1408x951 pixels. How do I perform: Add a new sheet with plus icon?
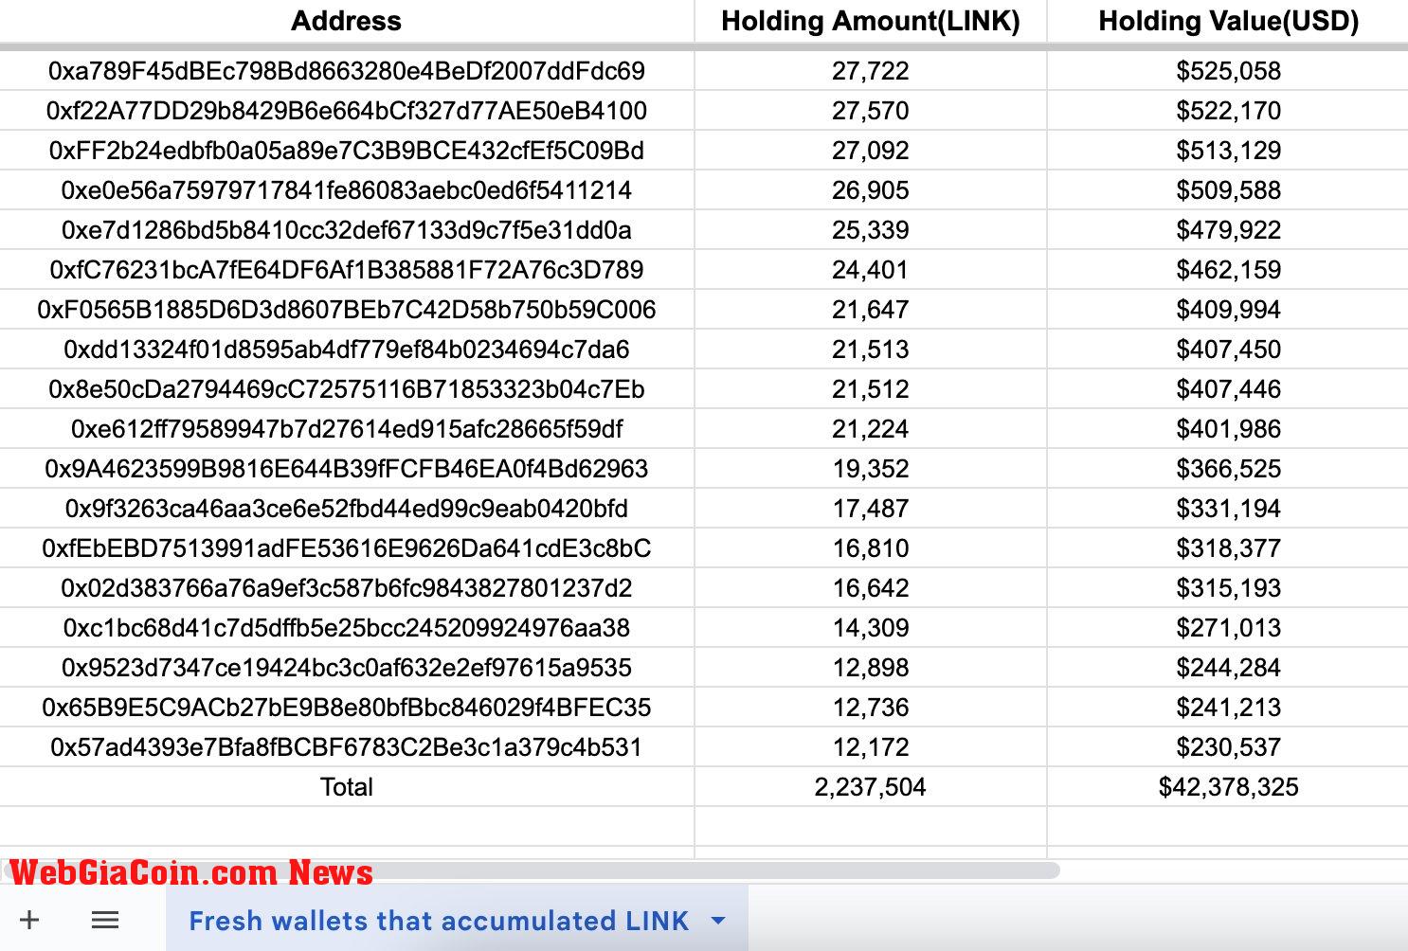(29, 919)
